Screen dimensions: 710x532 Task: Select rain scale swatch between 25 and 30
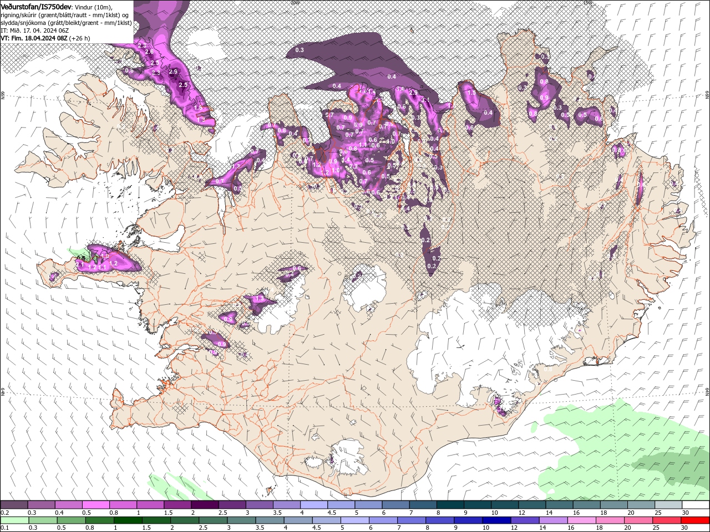coord(667,520)
